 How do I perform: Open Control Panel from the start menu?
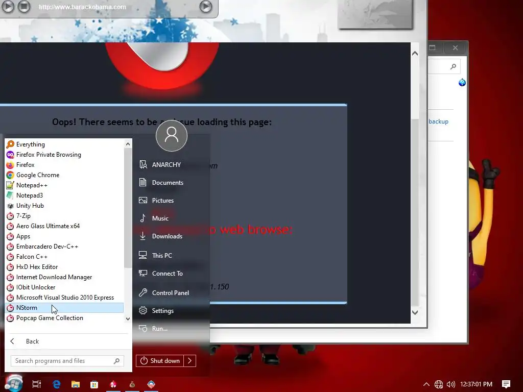(x=172, y=292)
